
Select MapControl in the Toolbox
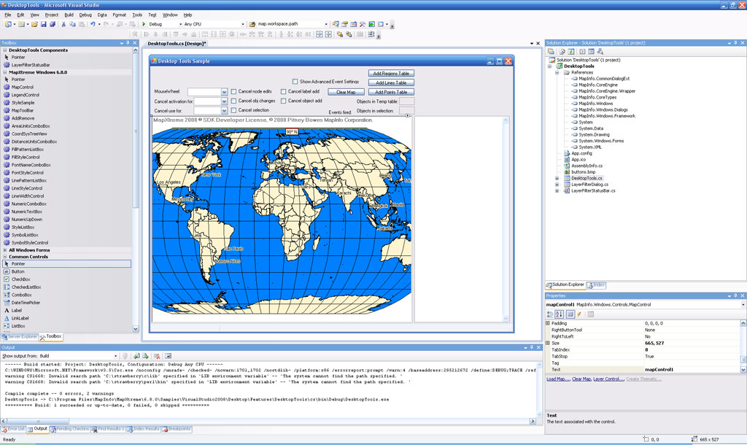point(23,88)
